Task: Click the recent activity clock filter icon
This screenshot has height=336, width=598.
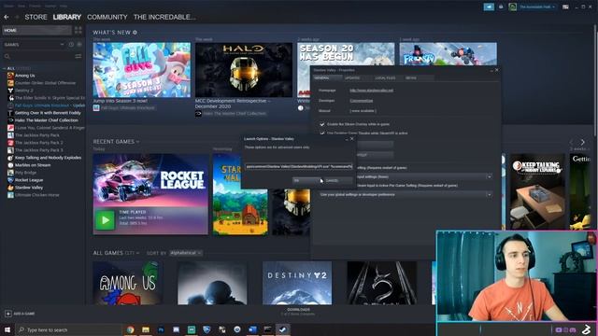Action: point(71,45)
